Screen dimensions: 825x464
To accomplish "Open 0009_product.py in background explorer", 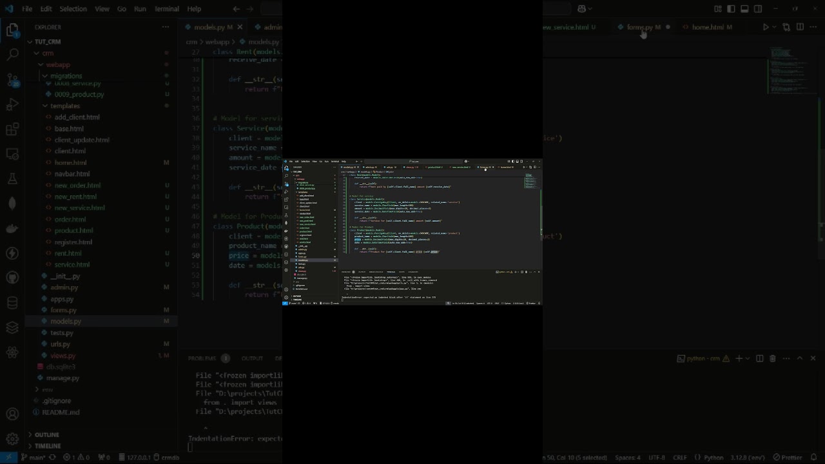I will pos(79,94).
